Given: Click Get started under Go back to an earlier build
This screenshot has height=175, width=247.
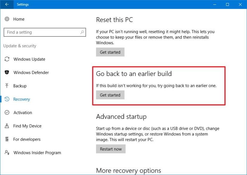Looking at the screenshot, I should (x=110, y=95).
